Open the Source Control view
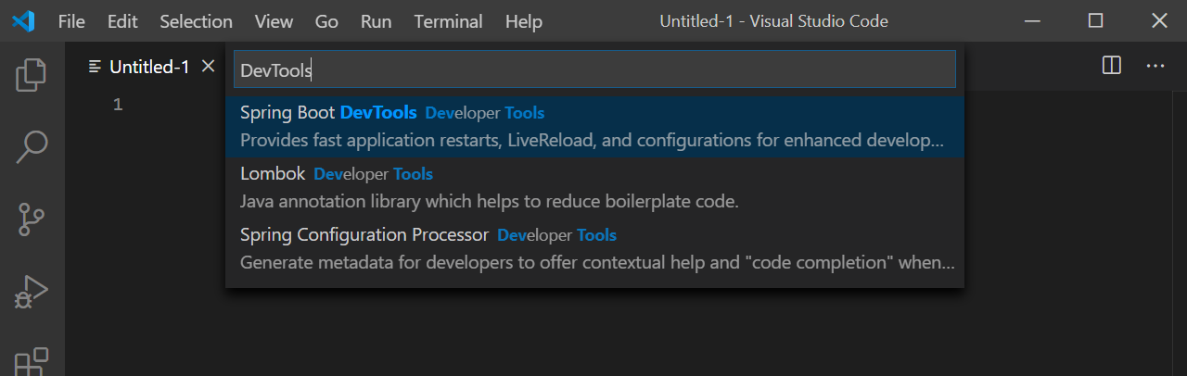The image size is (1187, 376). (32, 220)
